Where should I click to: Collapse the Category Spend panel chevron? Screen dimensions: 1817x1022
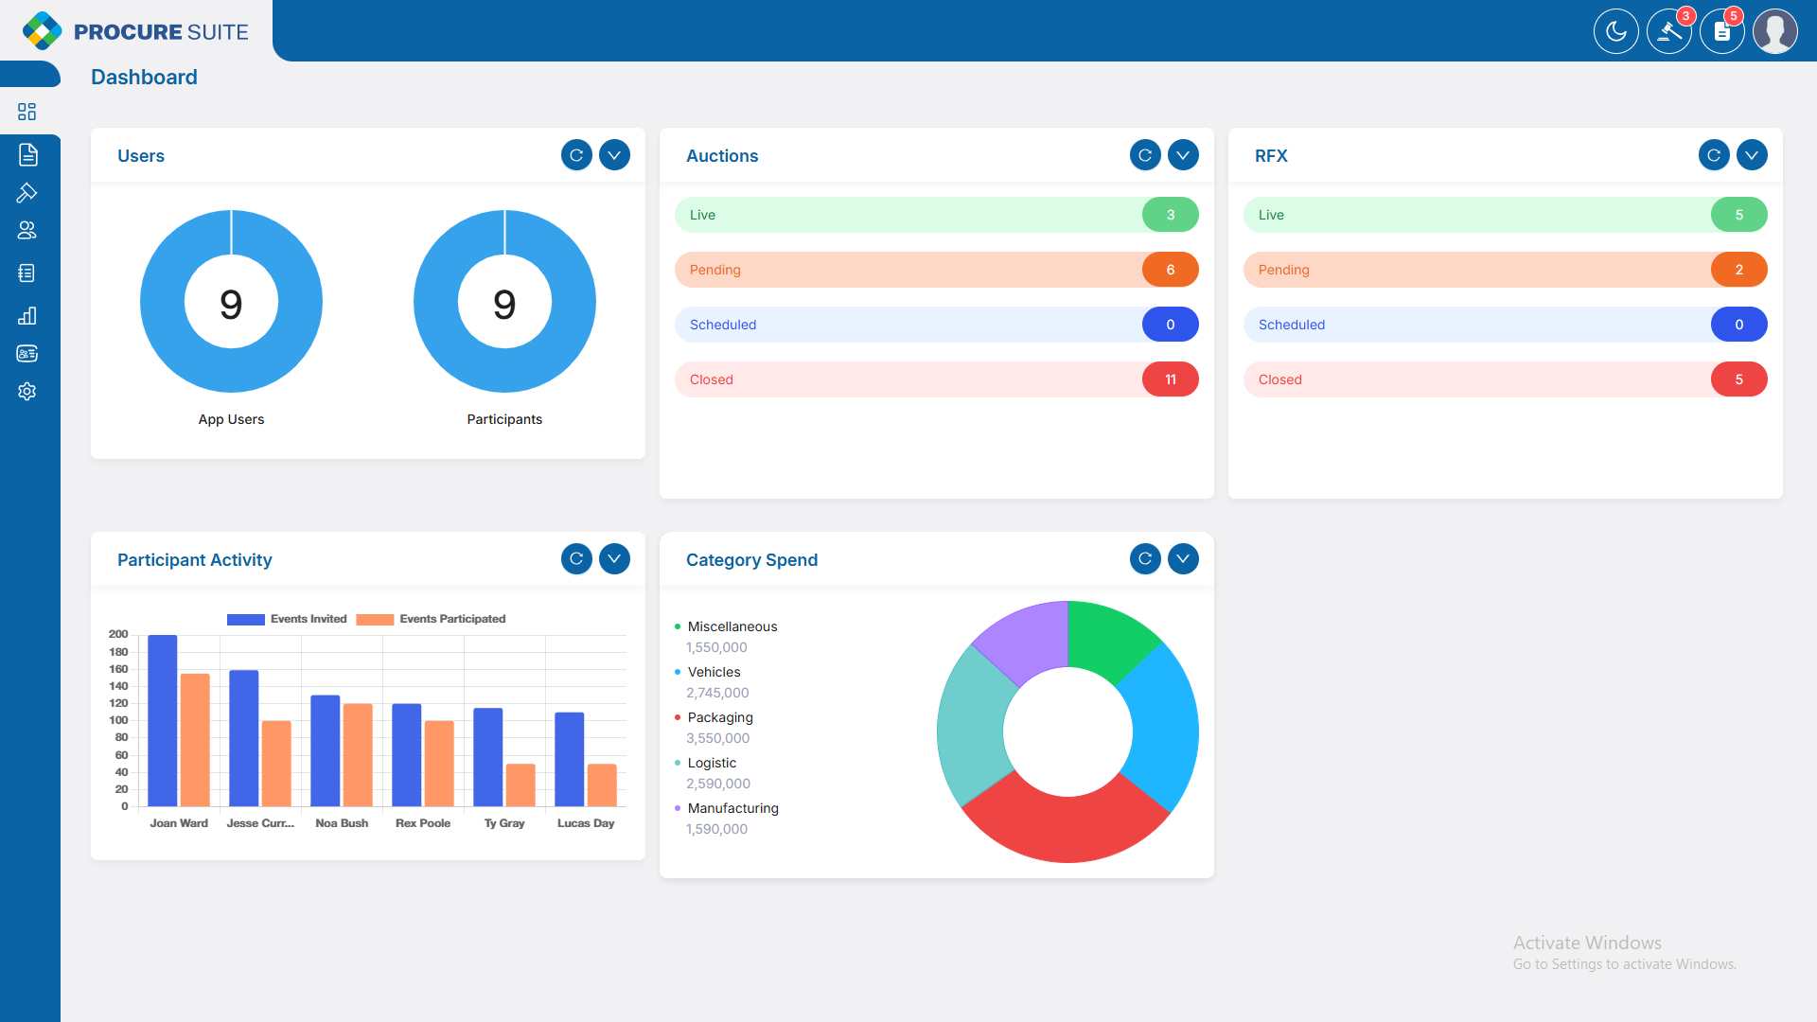tap(1183, 559)
